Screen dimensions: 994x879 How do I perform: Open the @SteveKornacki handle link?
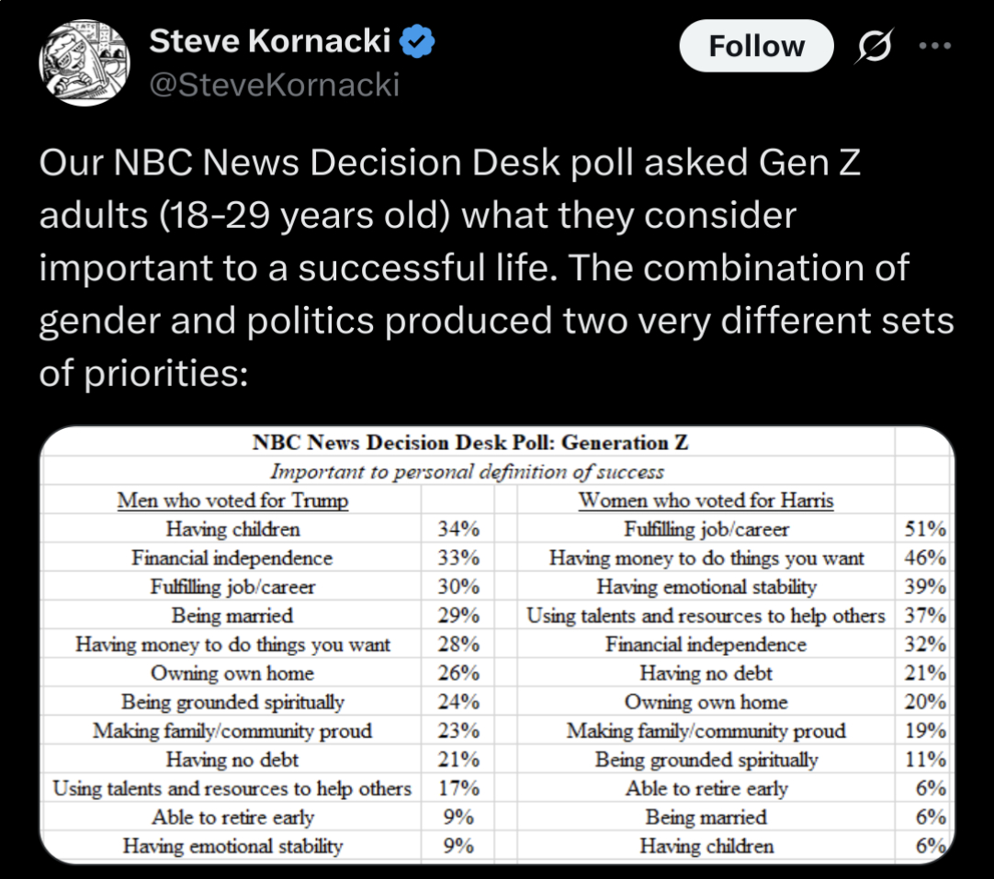point(274,85)
